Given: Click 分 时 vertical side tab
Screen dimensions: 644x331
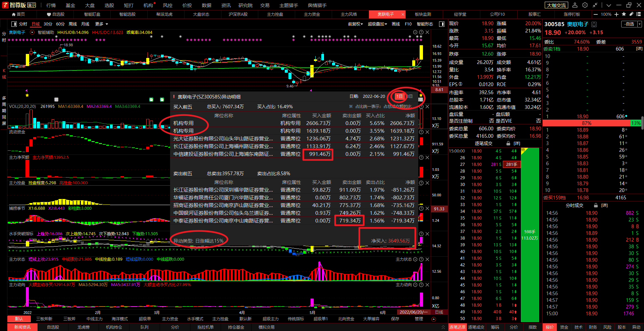Looking at the screenshot, I should tap(4, 37).
